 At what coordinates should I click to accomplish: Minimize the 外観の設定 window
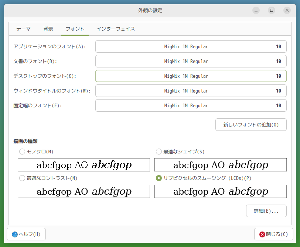(256, 10)
